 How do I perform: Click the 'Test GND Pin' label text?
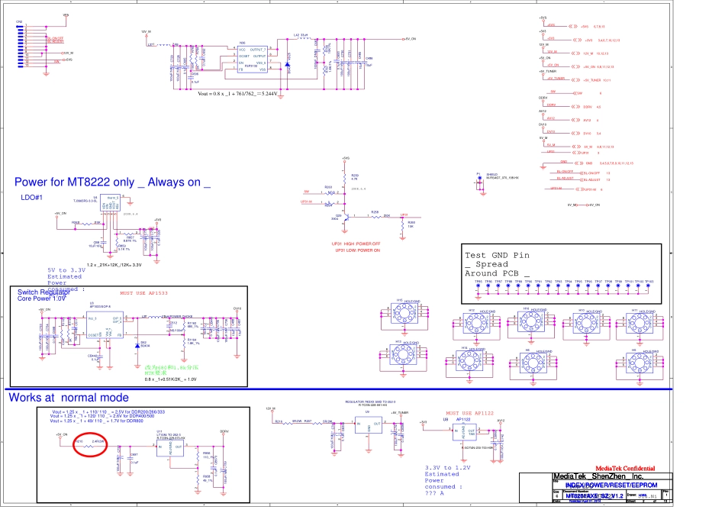point(497,256)
